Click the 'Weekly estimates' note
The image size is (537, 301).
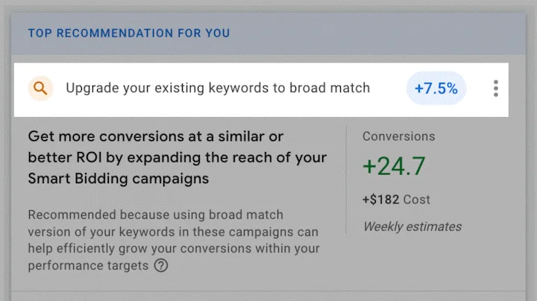(x=412, y=226)
